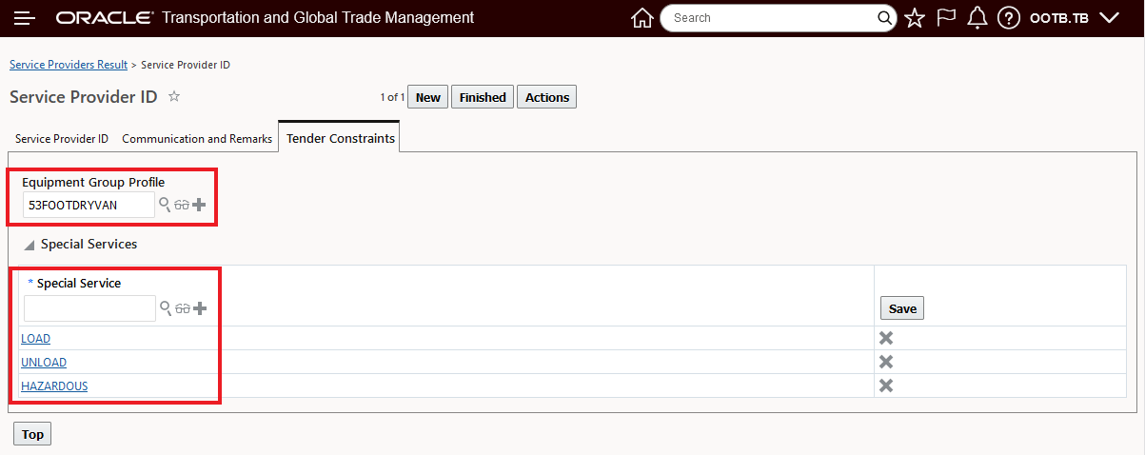
Task: Open the Help question mark icon
Action: [1009, 18]
